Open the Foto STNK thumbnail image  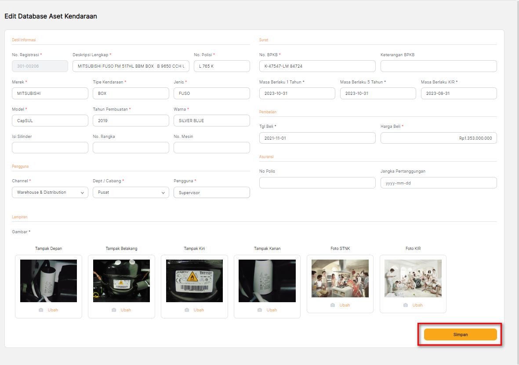coord(340,278)
